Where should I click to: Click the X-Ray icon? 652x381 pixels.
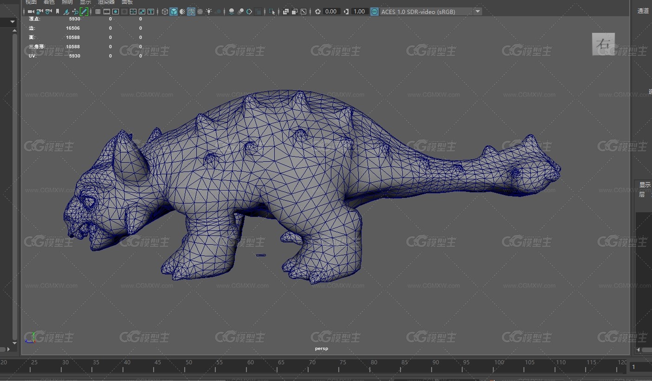coord(286,12)
